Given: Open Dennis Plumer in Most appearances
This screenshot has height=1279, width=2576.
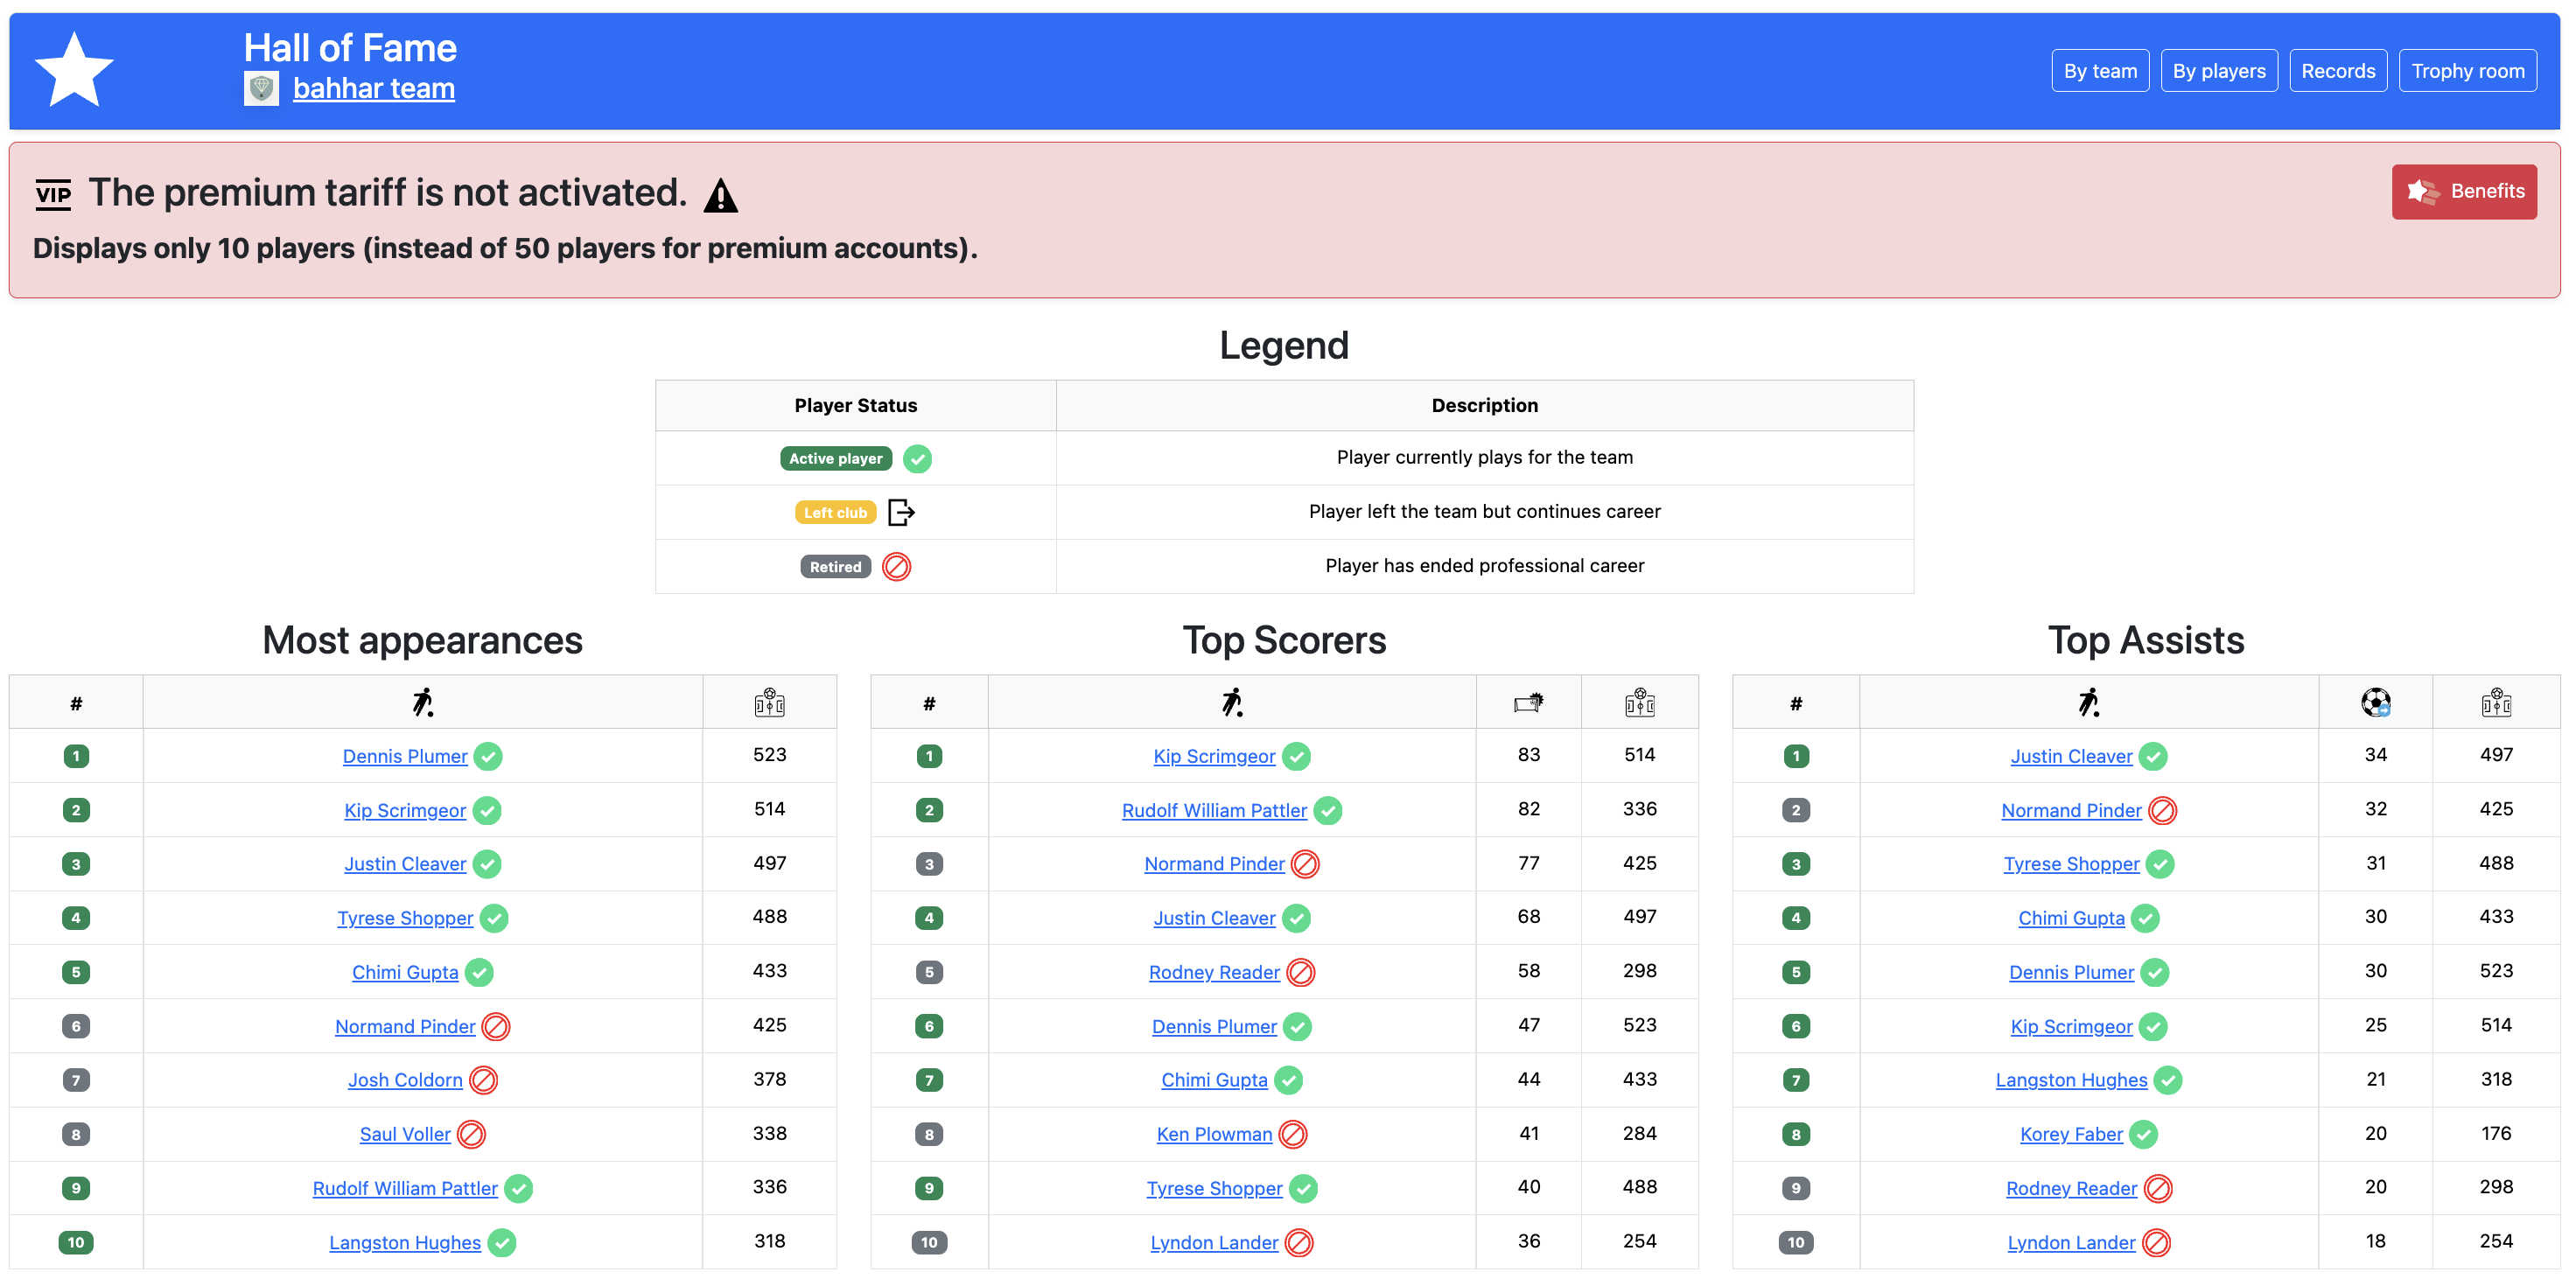Looking at the screenshot, I should pos(405,757).
